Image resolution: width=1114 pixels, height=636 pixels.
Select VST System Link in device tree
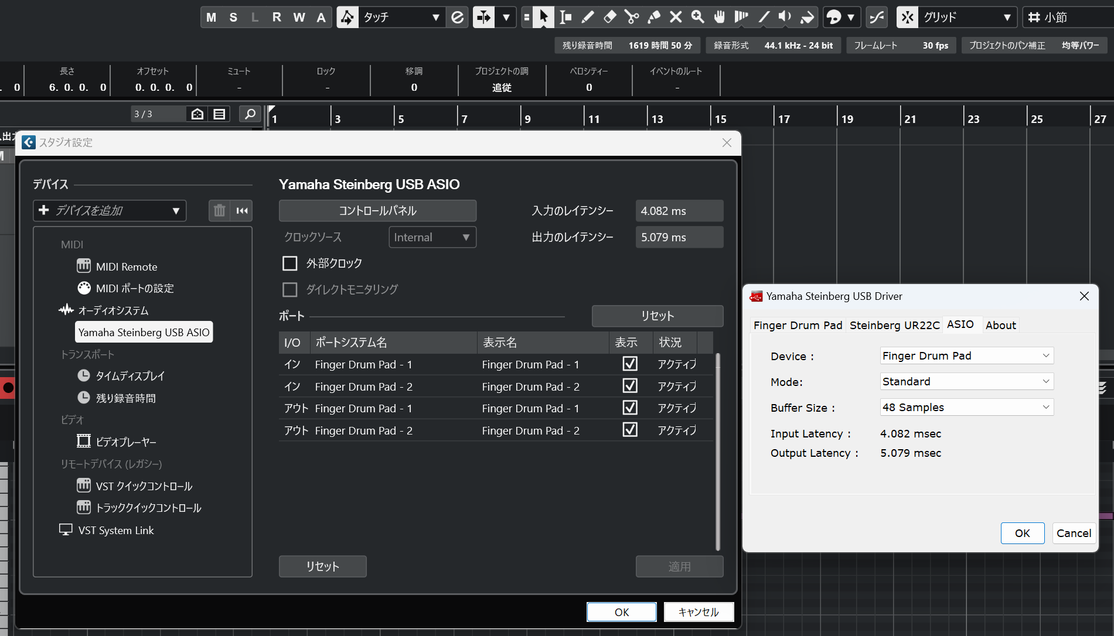(116, 530)
